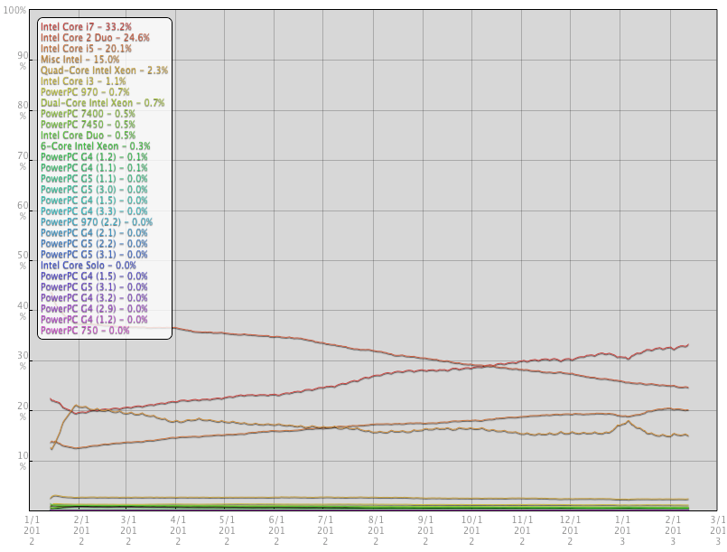The height and width of the screenshot is (552, 727).
Task: Click PowerPC G4 (1.2) – 0.1% legend entry
Action: click(94, 157)
